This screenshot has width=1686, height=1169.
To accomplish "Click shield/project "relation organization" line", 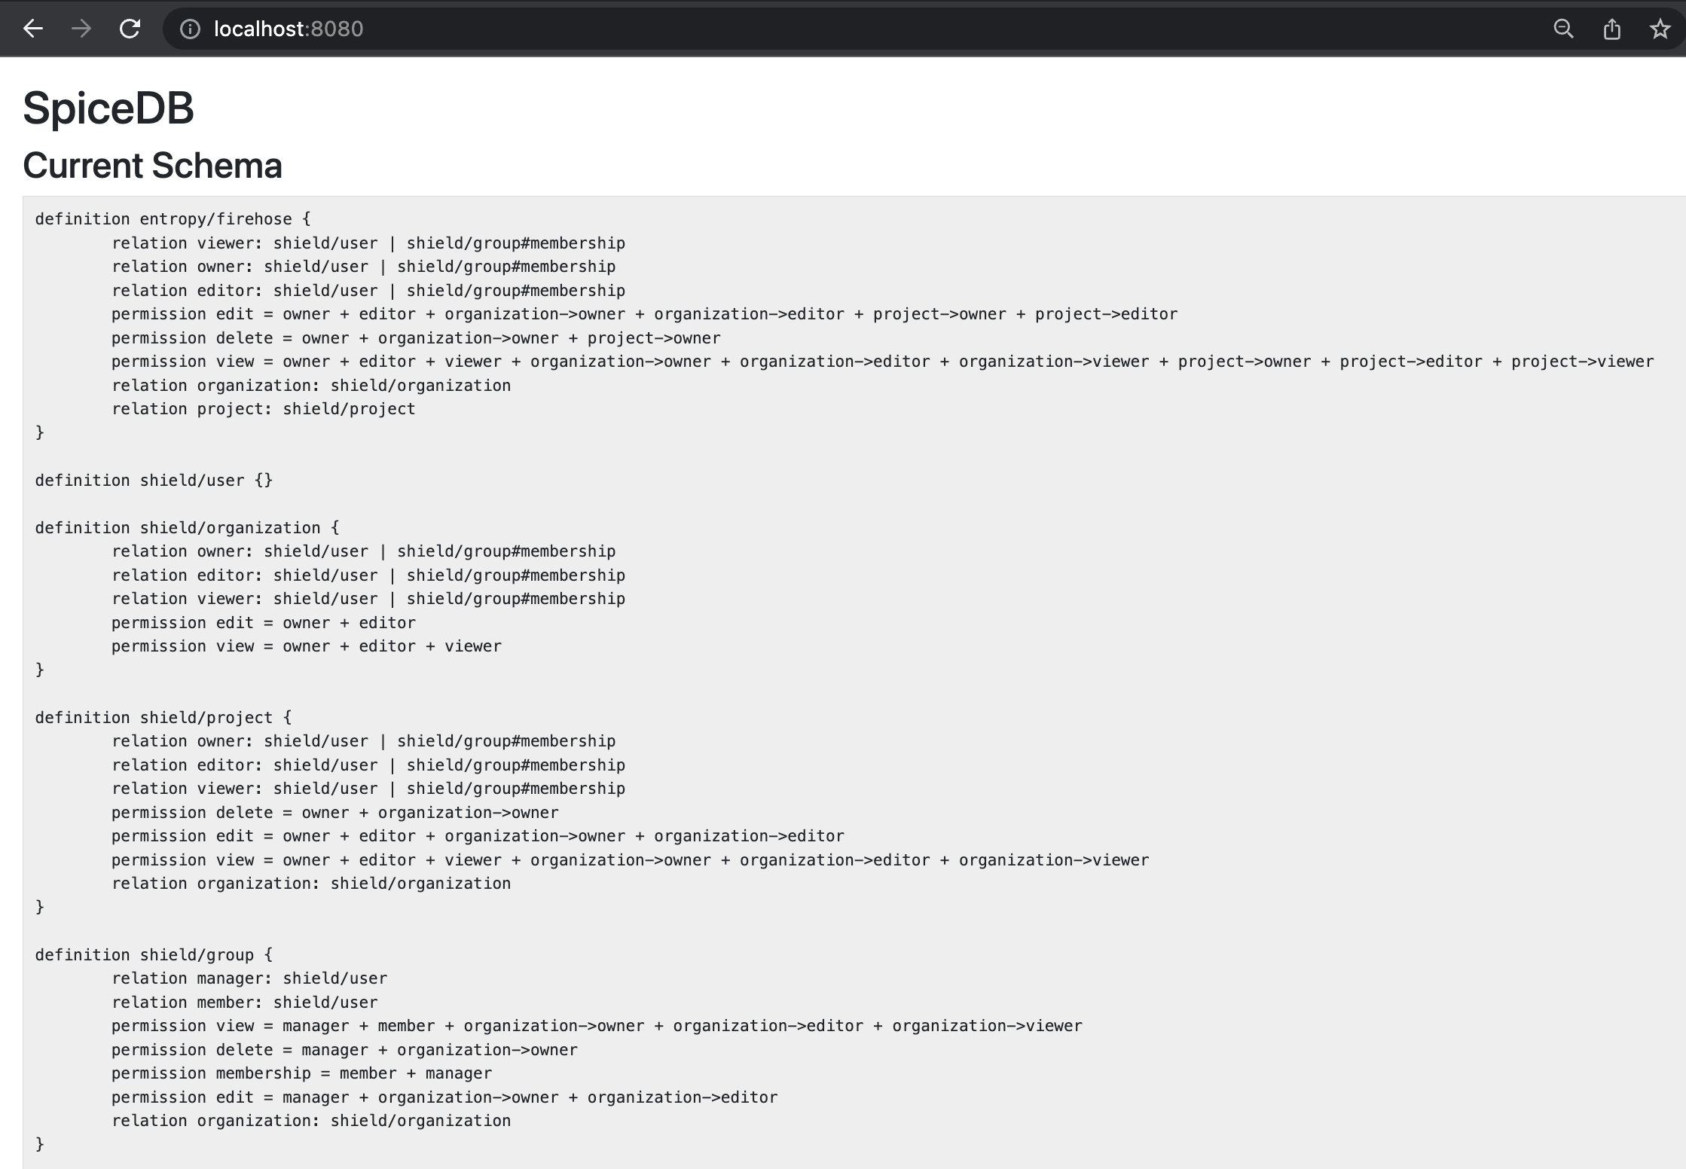I will tap(311, 884).
